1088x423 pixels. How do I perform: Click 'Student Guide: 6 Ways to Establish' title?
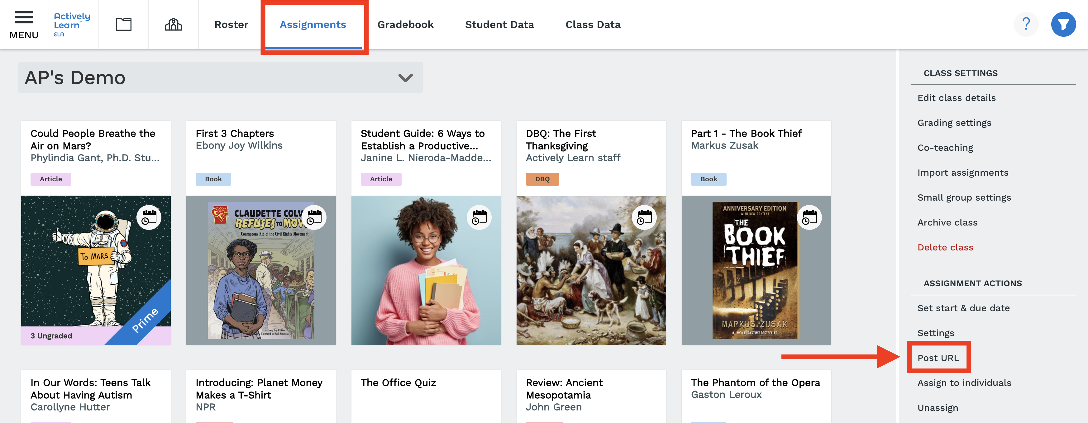click(422, 139)
